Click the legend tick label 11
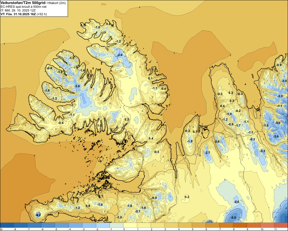This screenshot has width=288, height=231. coord(275,229)
